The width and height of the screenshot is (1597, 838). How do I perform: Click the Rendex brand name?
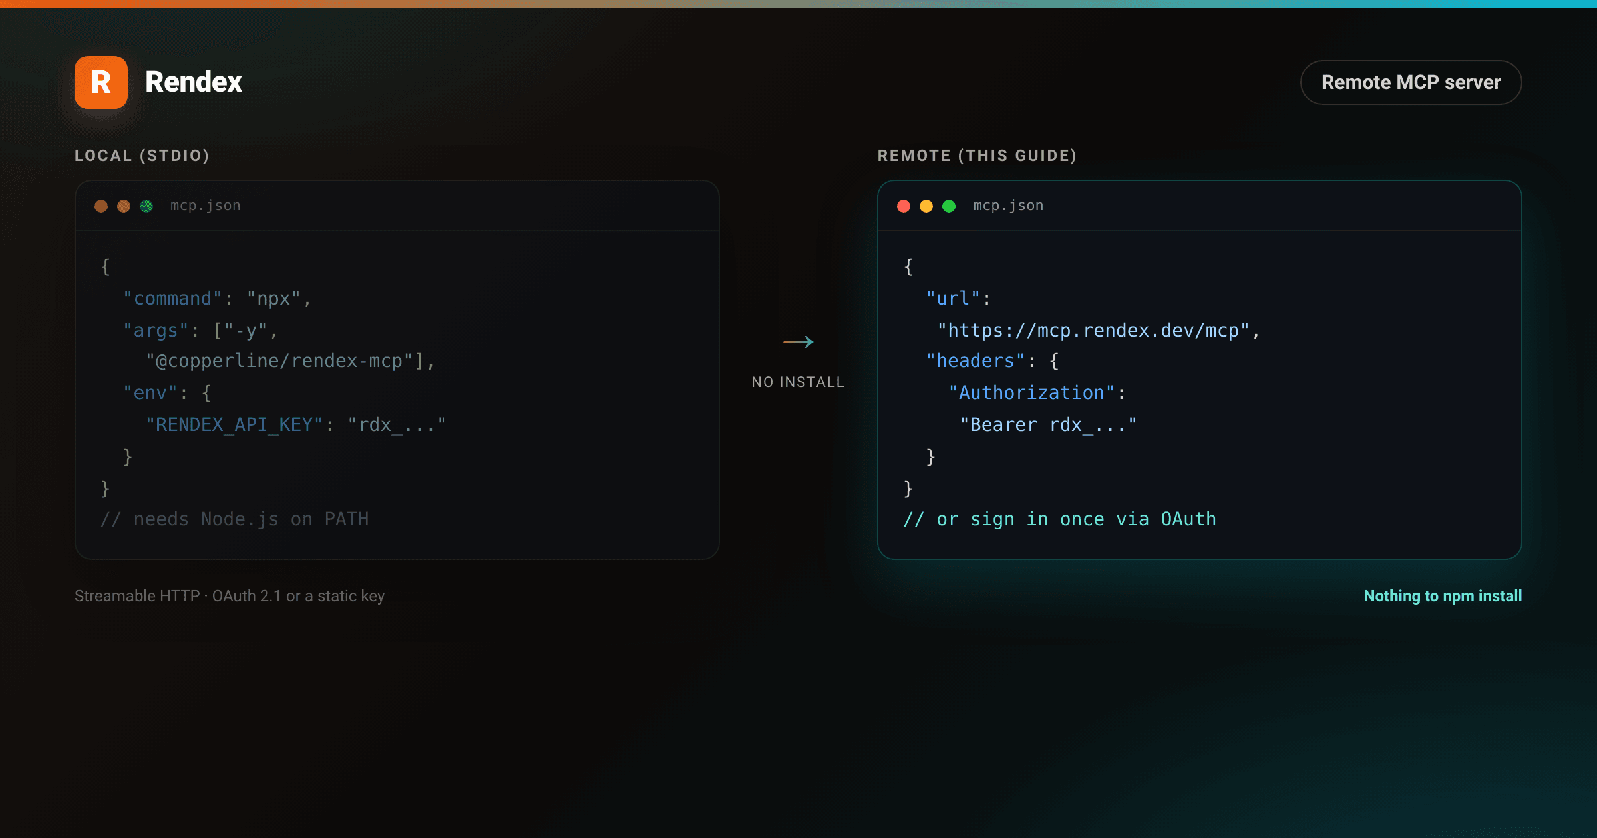click(194, 82)
